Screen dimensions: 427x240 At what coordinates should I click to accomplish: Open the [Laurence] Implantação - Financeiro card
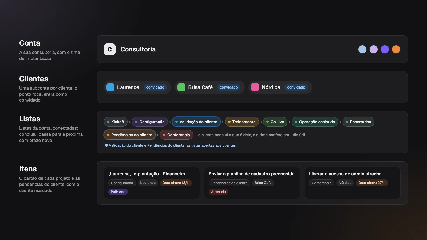click(x=152, y=183)
